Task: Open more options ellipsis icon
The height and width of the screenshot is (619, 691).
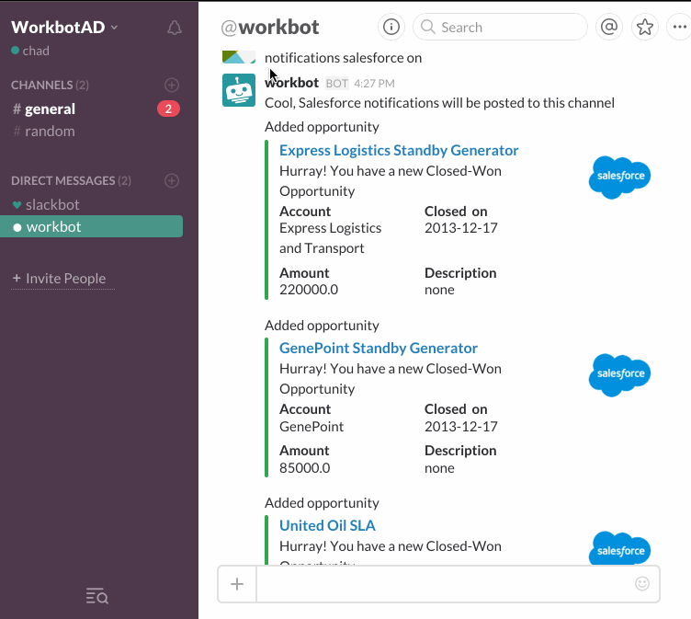Action: point(679,27)
